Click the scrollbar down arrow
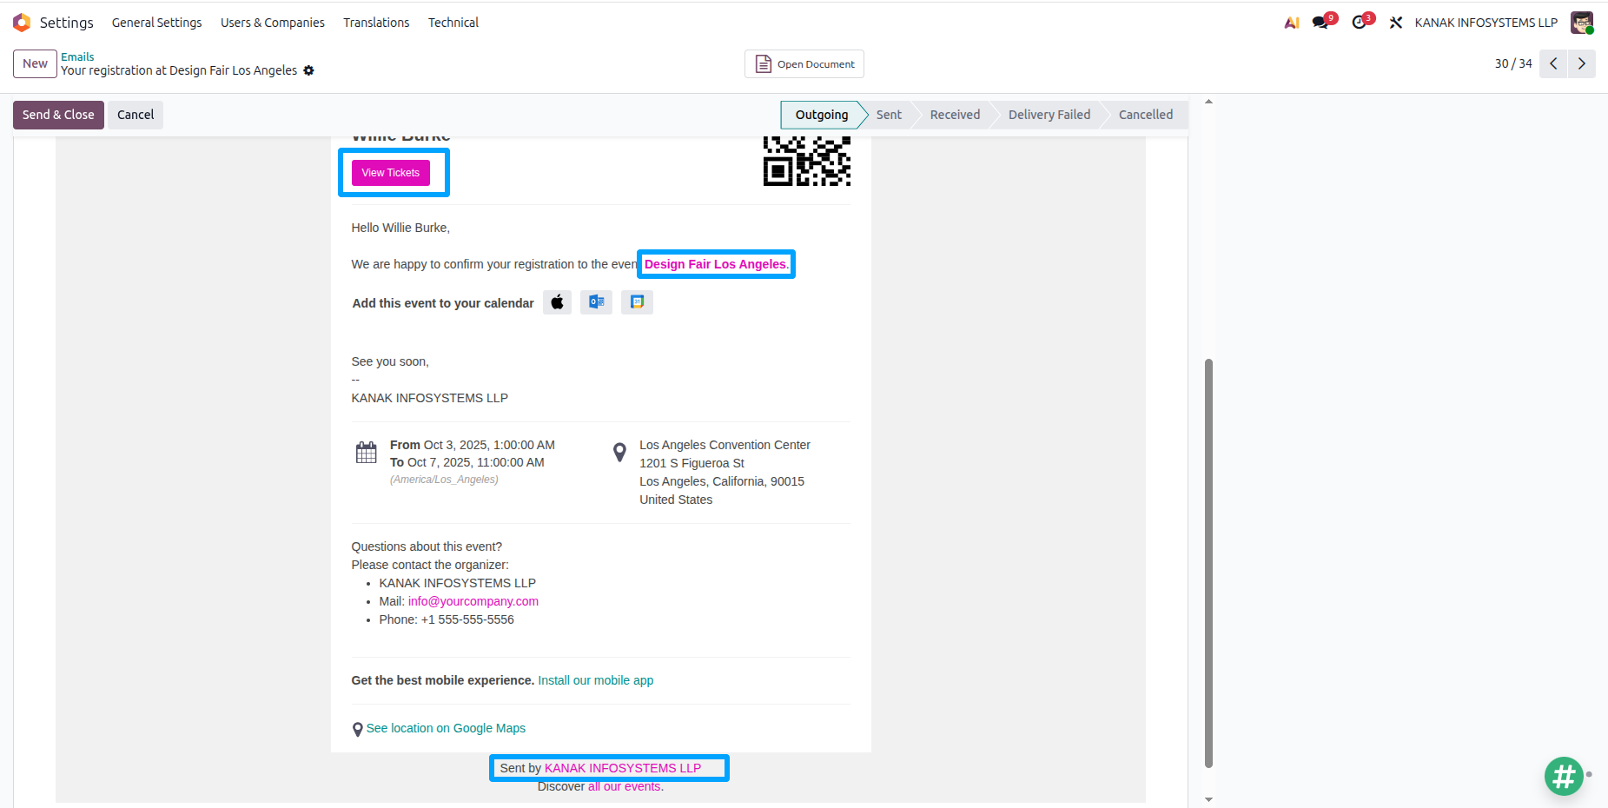The width and height of the screenshot is (1608, 808). coord(1208,799)
